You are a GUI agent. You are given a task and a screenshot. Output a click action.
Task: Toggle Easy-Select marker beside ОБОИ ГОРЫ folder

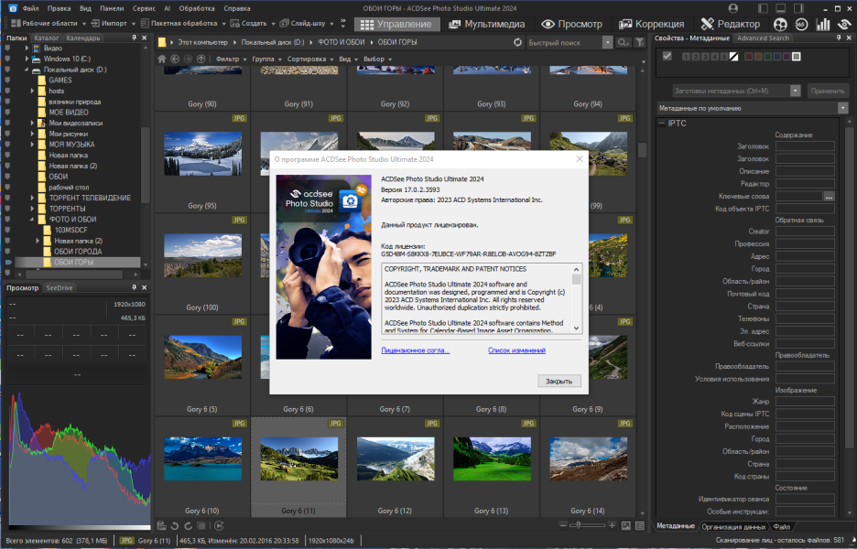point(7,263)
